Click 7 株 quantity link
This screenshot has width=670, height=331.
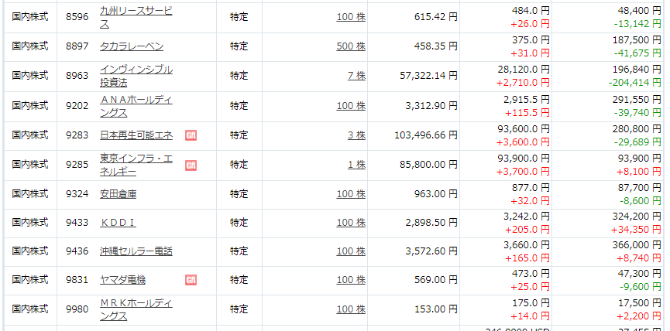click(x=356, y=76)
